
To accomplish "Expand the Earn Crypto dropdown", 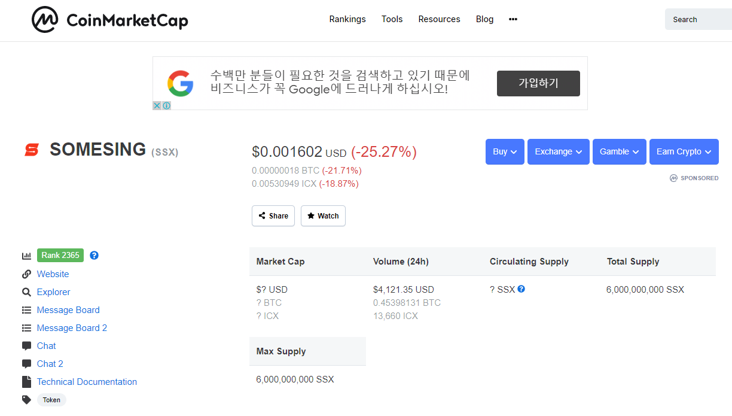I will coord(684,152).
